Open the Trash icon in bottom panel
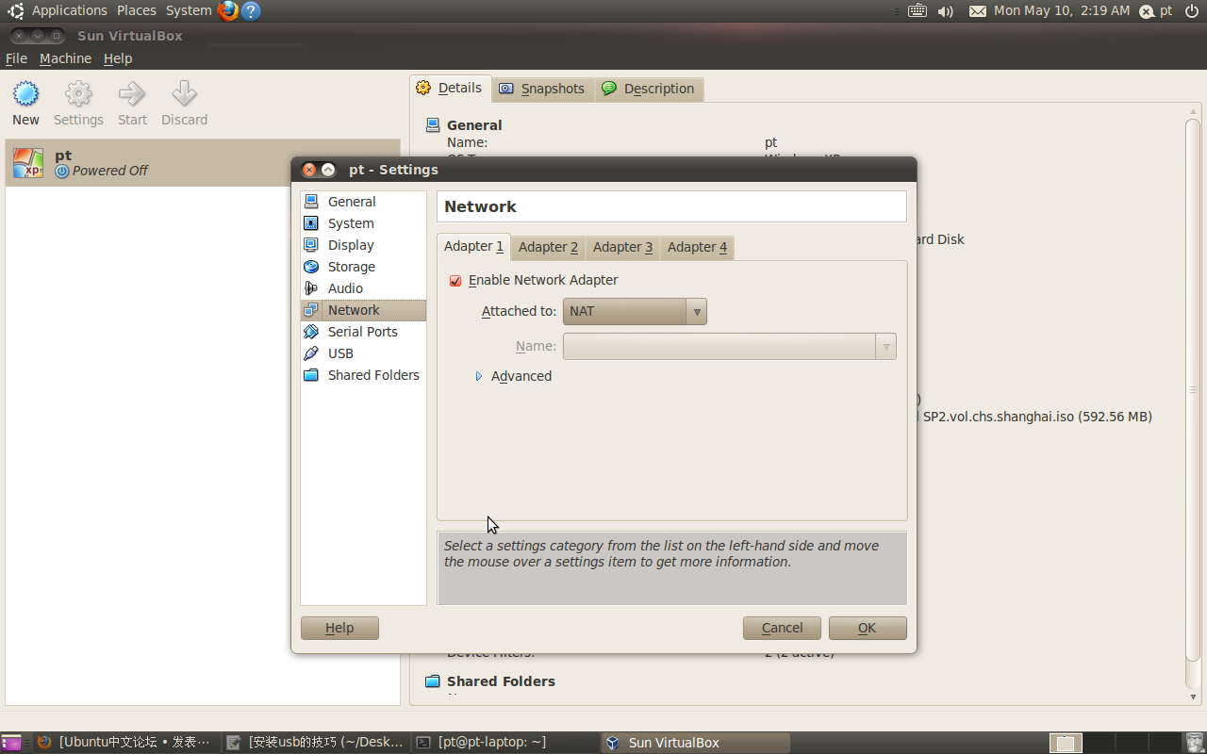The image size is (1207, 754). click(x=1195, y=743)
